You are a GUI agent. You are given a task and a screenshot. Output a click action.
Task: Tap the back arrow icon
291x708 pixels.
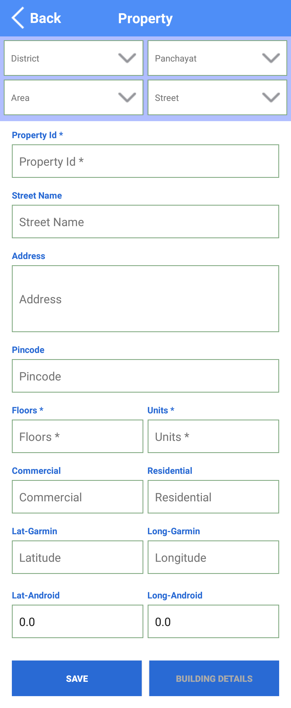tap(18, 18)
